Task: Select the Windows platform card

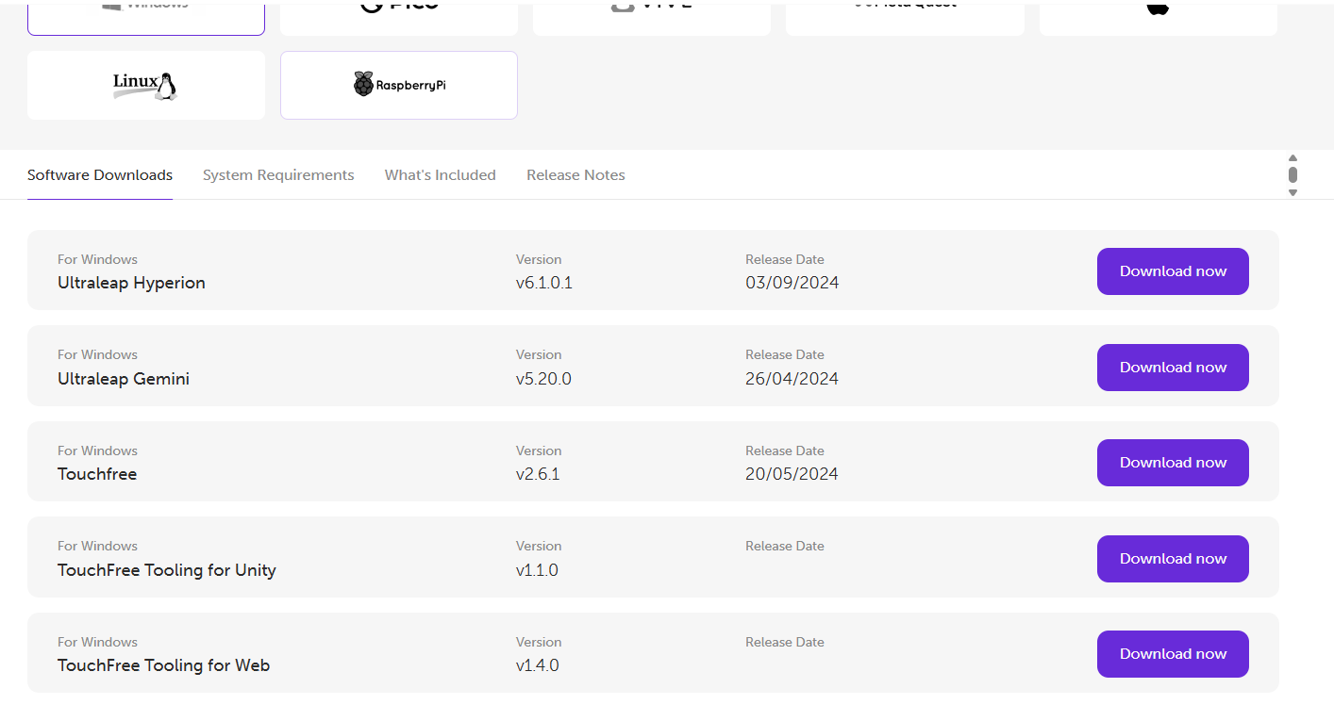Action: (x=145, y=14)
